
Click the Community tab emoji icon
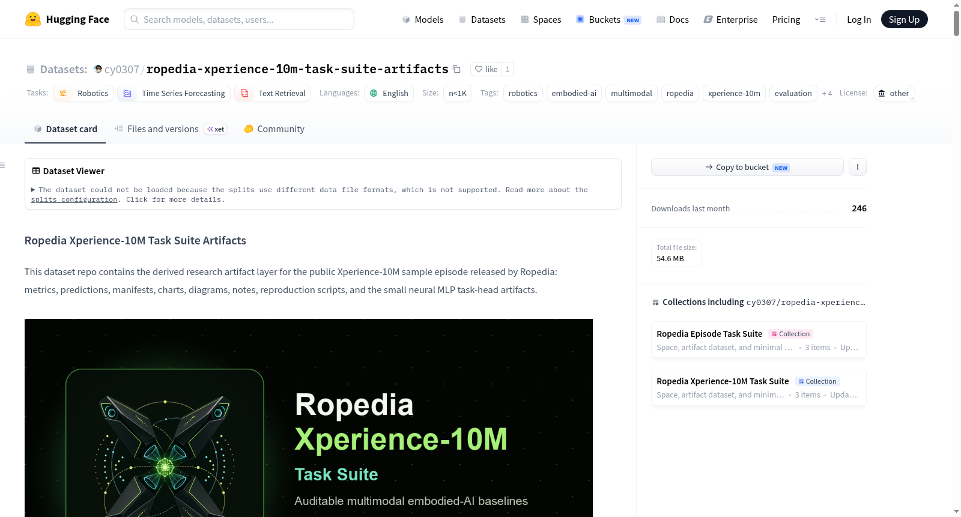249,128
